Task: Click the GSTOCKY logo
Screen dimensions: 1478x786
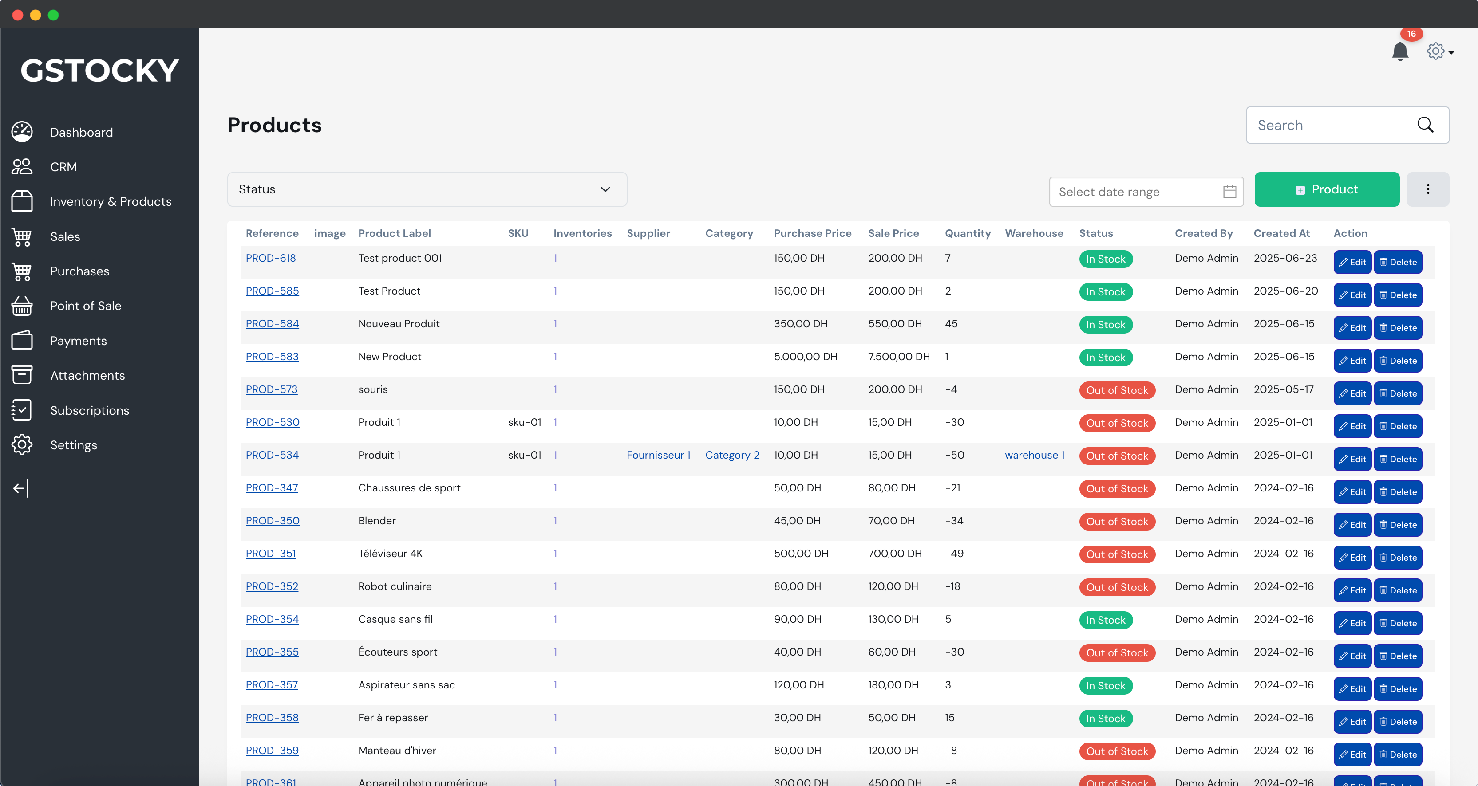Action: click(99, 71)
